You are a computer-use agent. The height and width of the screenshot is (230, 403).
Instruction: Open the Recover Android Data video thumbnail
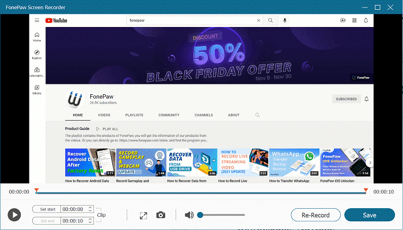coord(90,162)
